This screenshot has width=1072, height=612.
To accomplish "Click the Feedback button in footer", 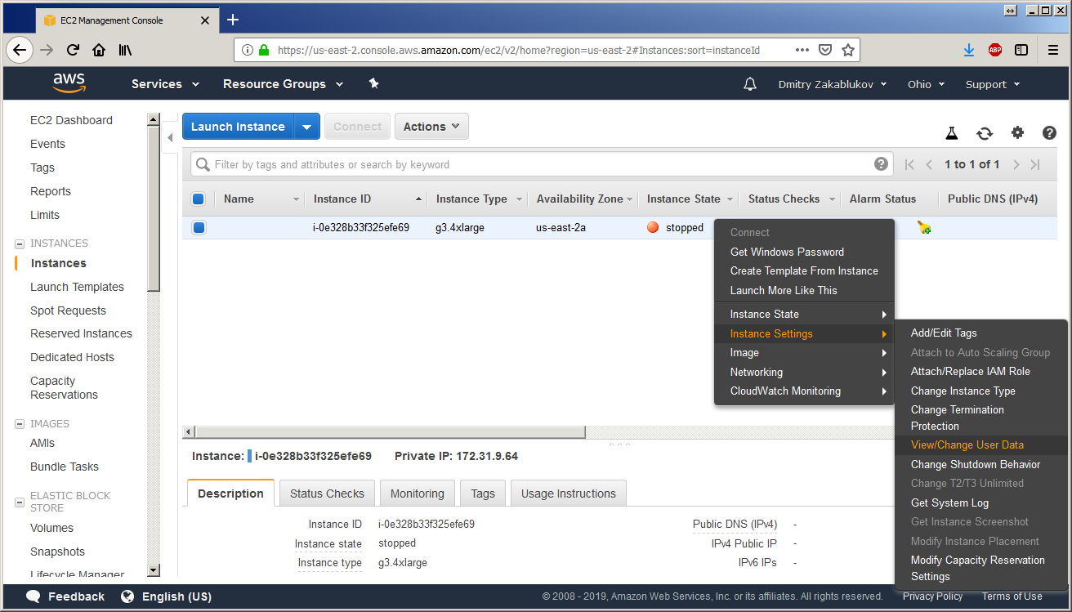I will pos(65,596).
